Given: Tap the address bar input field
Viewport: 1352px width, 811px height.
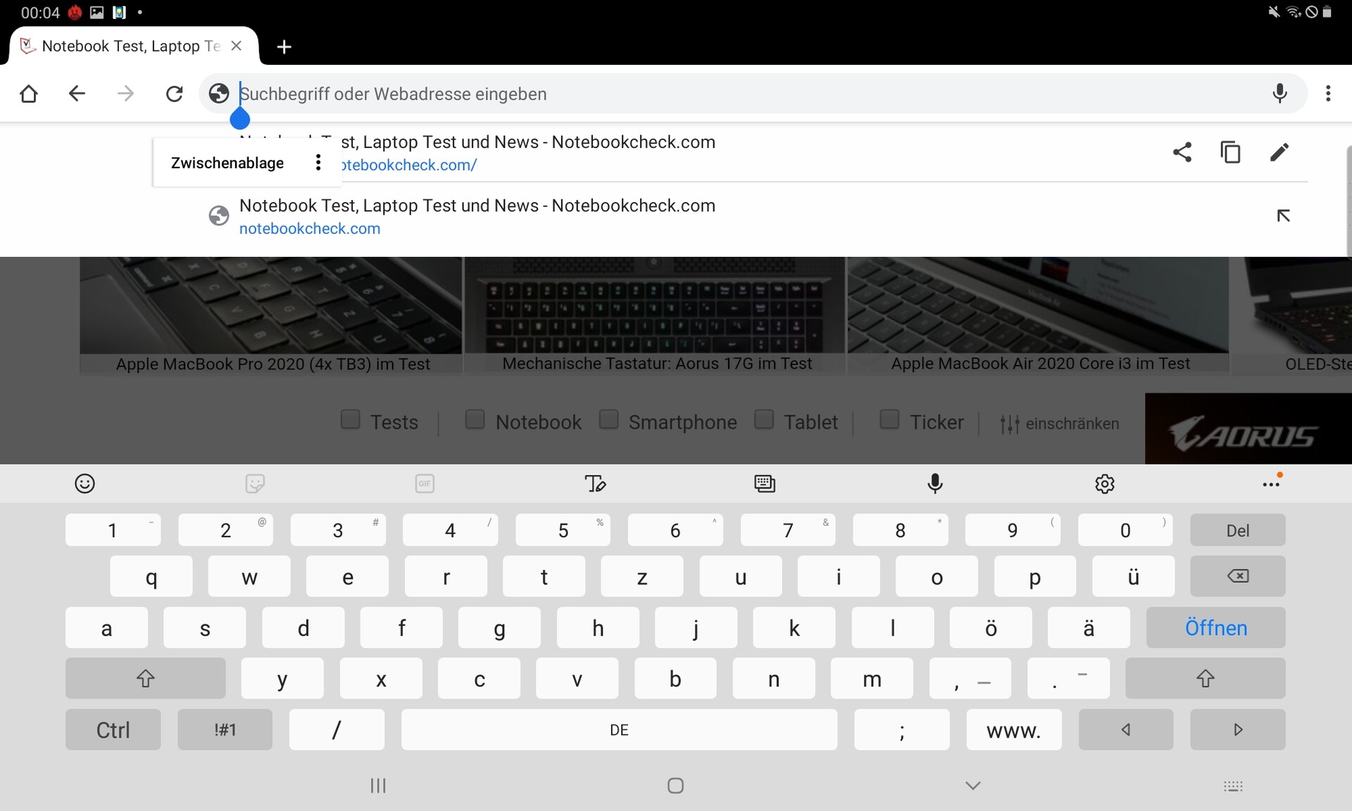Looking at the screenshot, I should click(x=704, y=94).
